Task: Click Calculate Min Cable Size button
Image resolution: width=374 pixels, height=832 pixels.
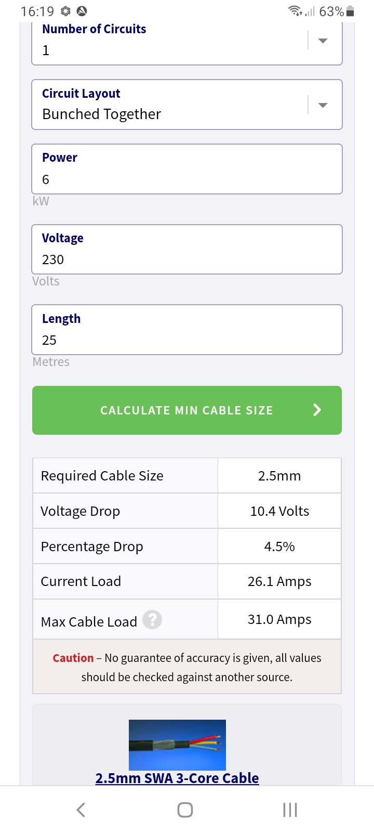Action: tap(187, 410)
